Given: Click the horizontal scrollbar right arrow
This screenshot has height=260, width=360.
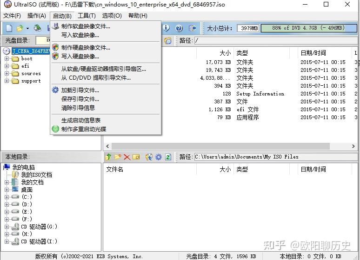Looking at the screenshot, I should pos(353,146).
